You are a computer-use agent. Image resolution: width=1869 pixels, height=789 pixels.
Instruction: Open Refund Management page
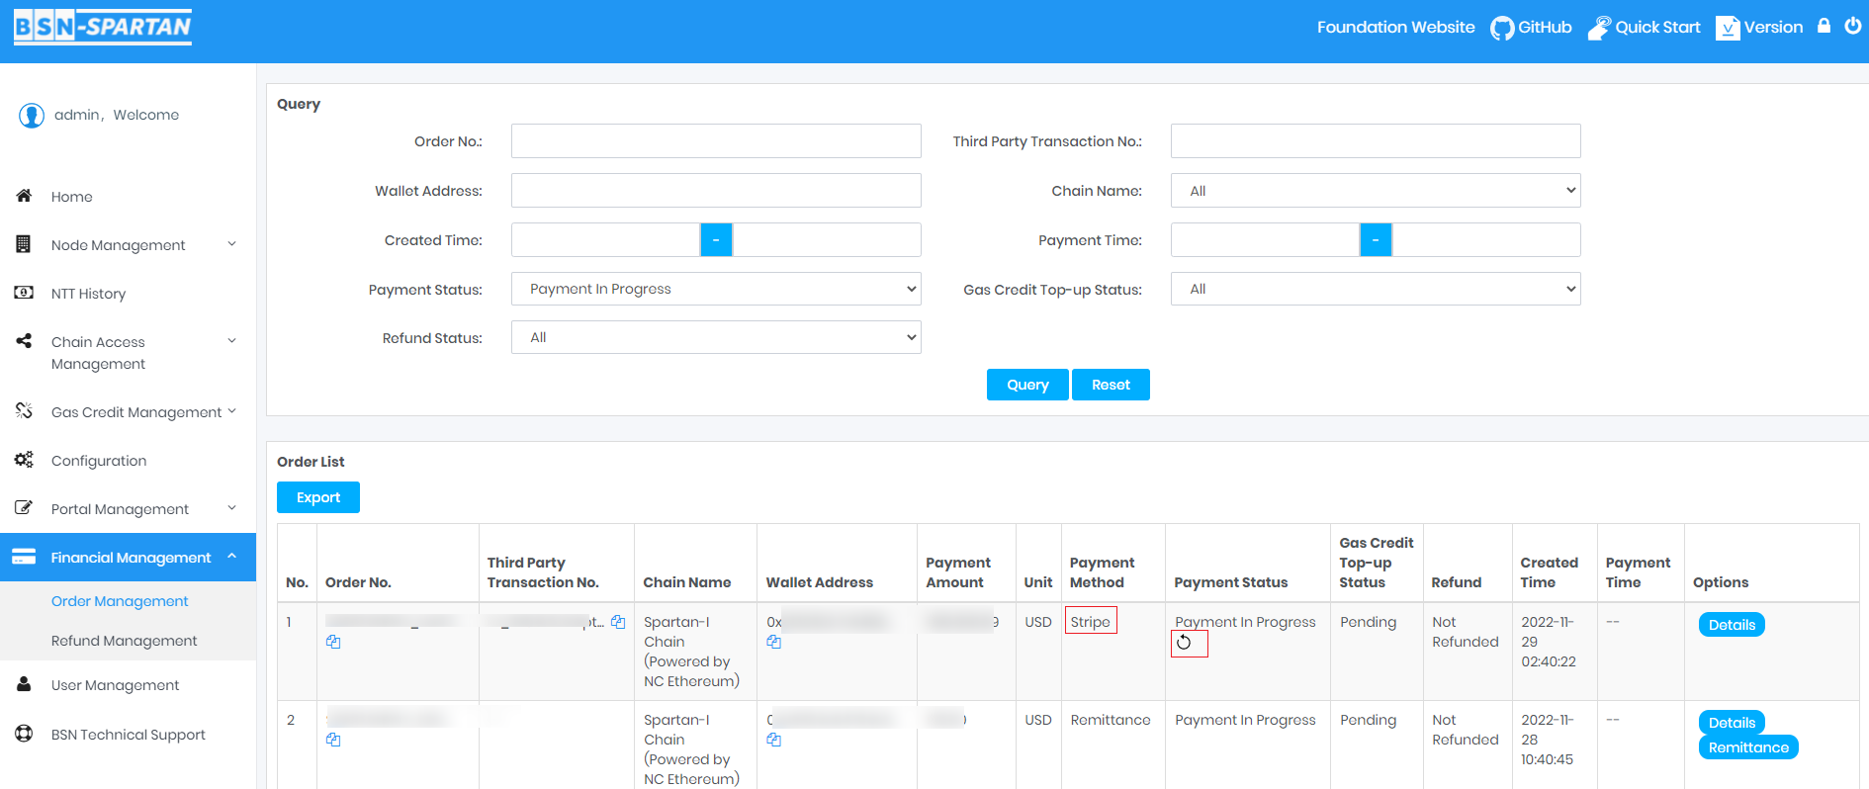pyautogui.click(x=124, y=641)
